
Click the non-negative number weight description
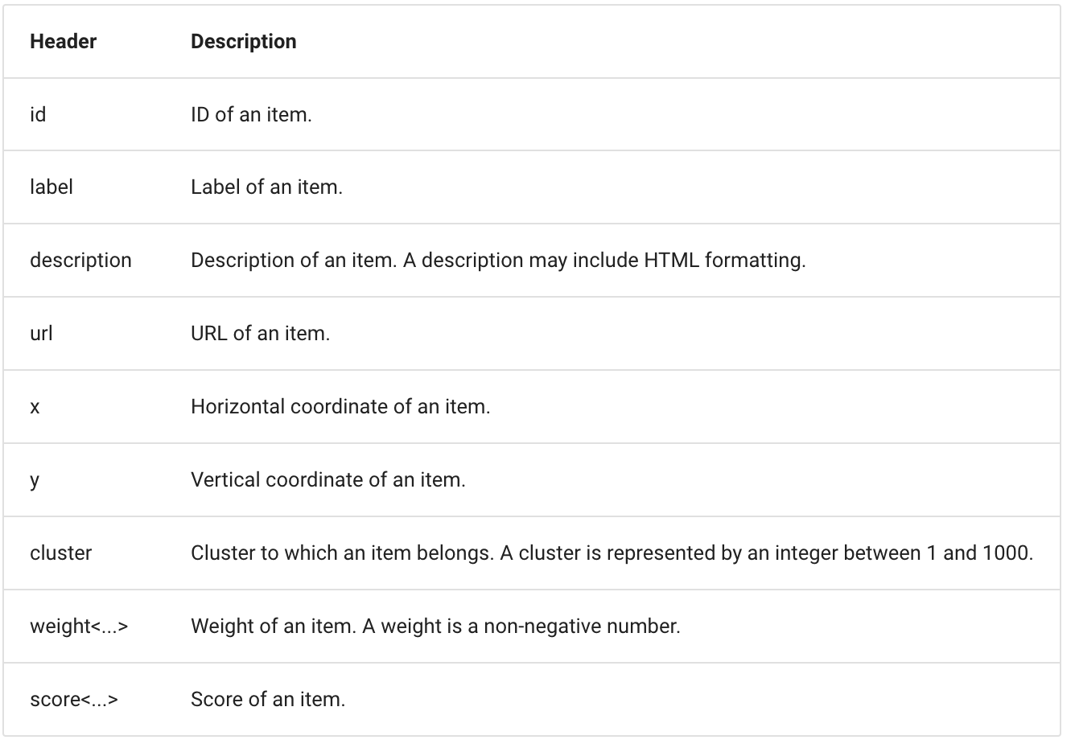[435, 627]
